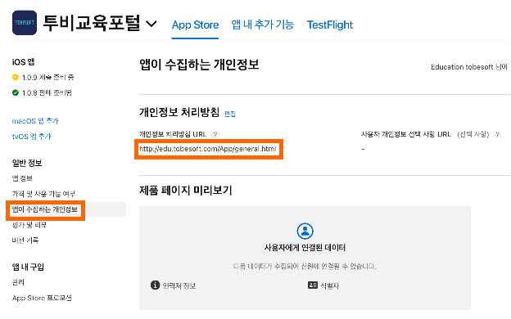Select version 1.0.9 제출 준비 중
Image resolution: width=511 pixels, height=319 pixels.
(47, 78)
